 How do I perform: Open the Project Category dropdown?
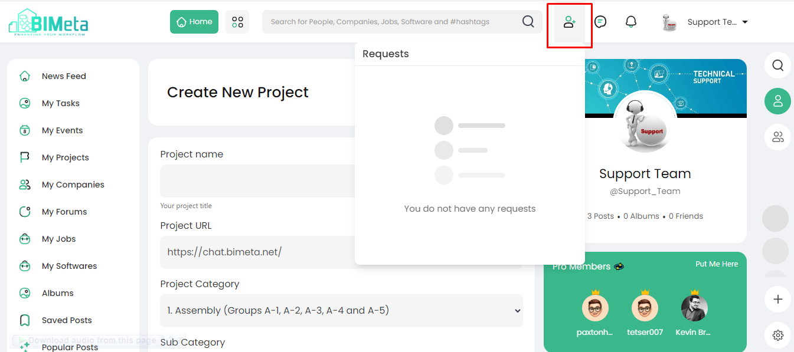341,311
